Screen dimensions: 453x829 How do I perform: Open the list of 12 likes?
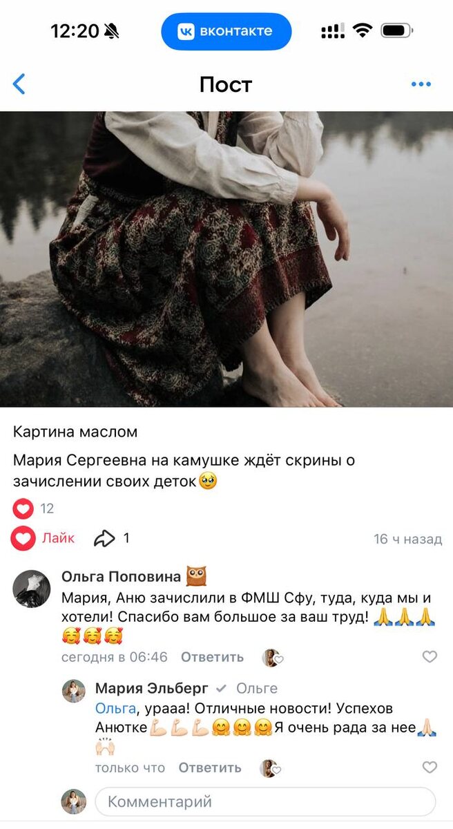34,509
